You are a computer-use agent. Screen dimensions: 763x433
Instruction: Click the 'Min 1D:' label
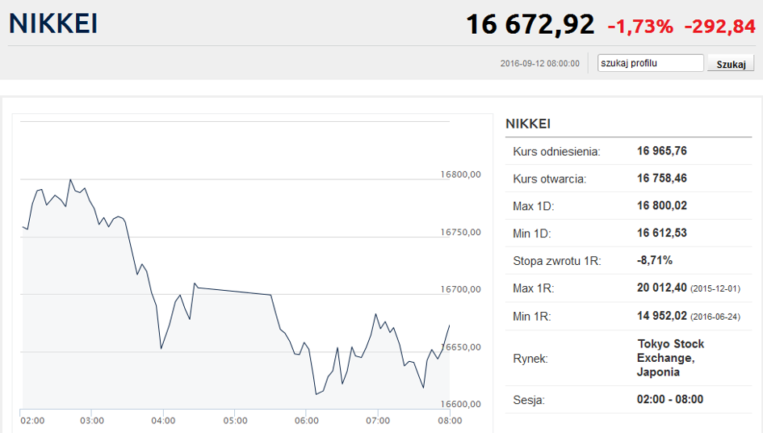click(x=532, y=233)
